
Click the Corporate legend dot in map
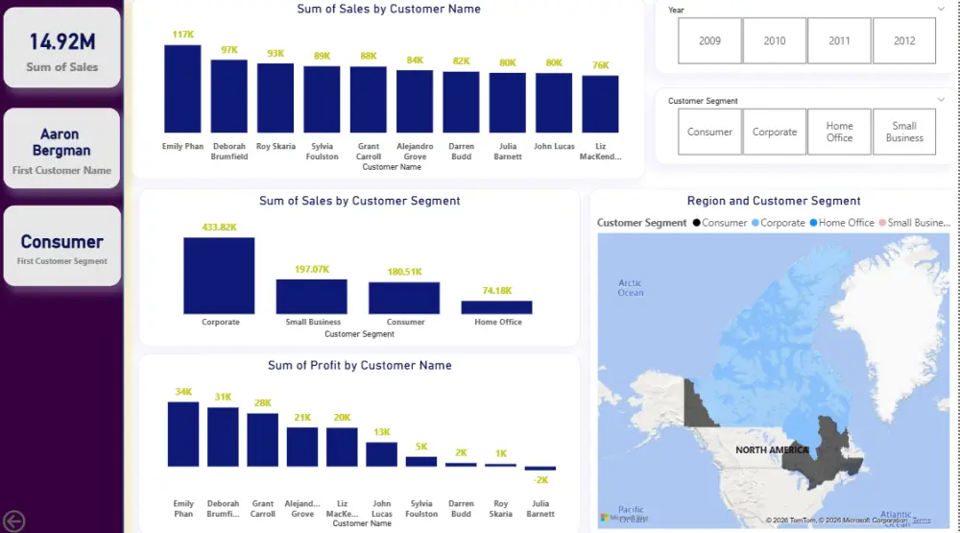pos(755,223)
